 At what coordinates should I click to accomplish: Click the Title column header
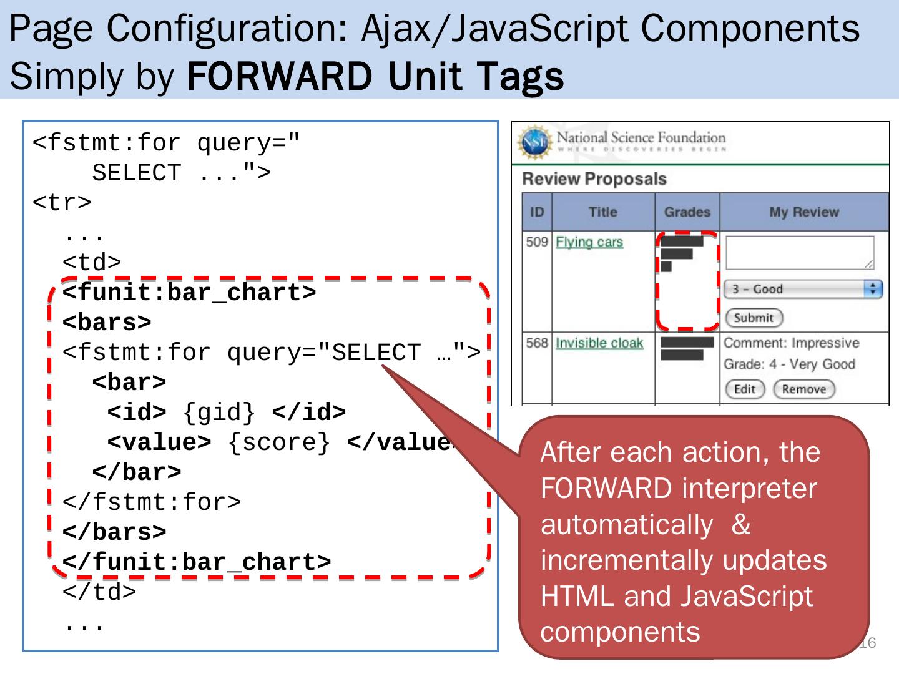[x=603, y=212]
